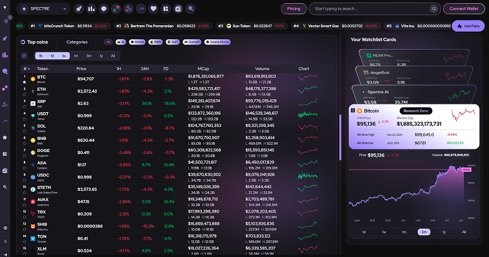Viewport: 489px width, 257px height.
Task: Select the All category filter chip
Action: 108,42
